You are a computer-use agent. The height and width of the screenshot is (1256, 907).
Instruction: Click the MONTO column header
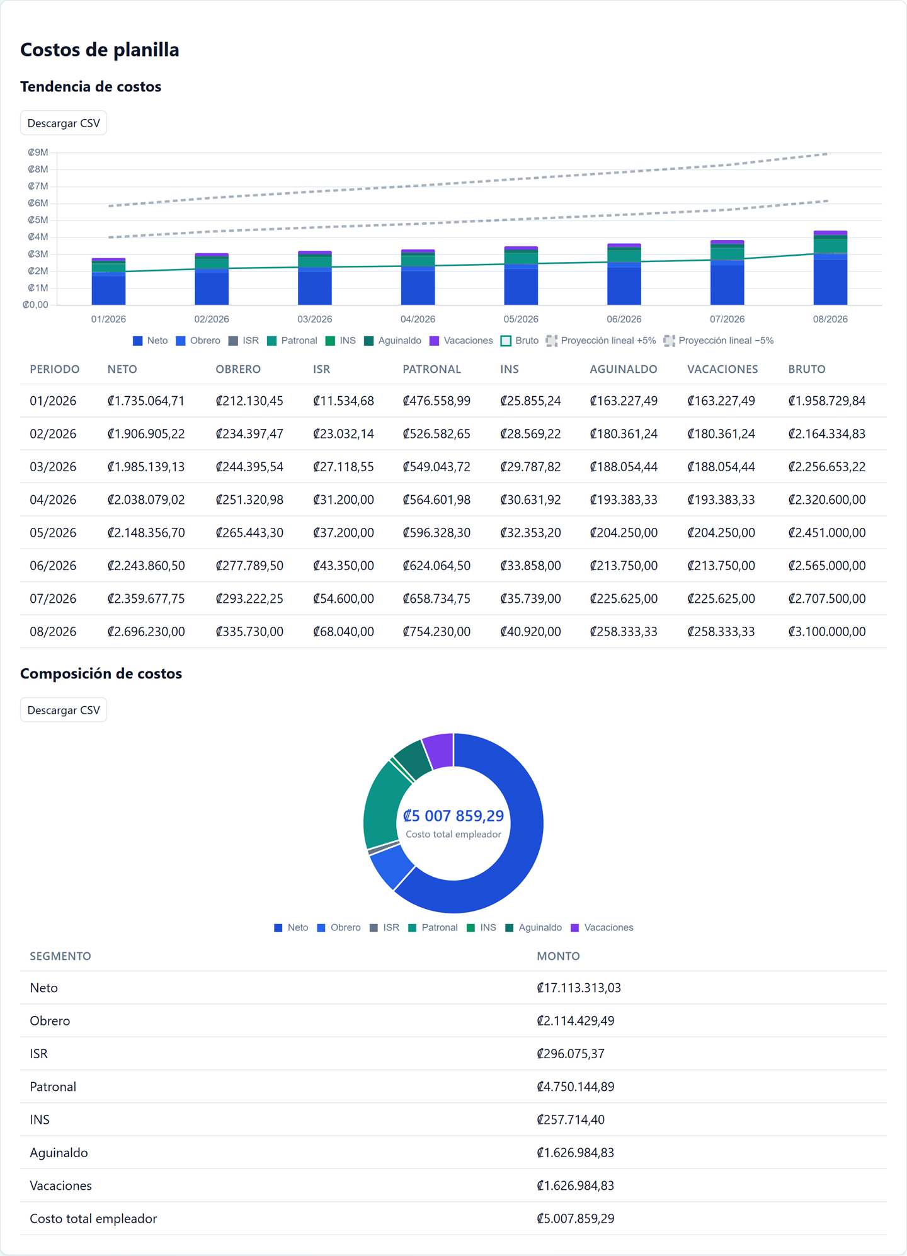point(558,956)
